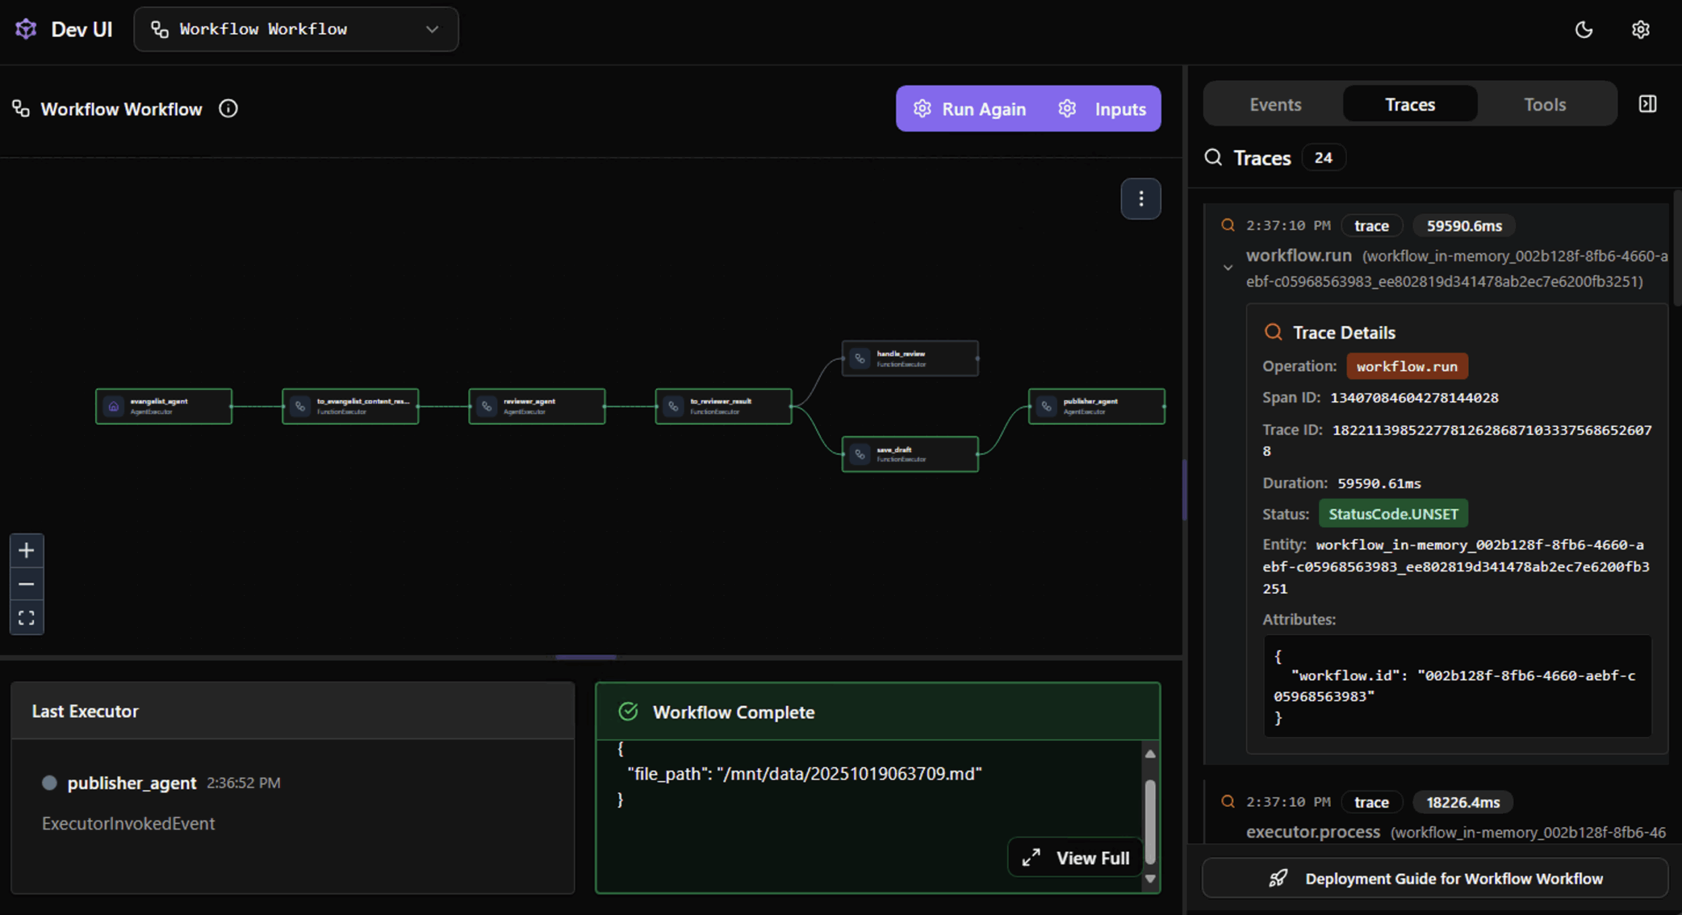Fit workflow graph to view

pos(26,618)
